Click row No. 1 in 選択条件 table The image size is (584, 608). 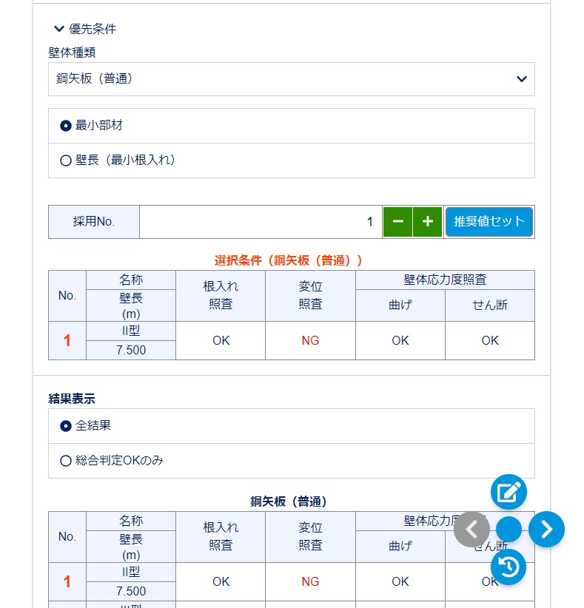(x=67, y=341)
